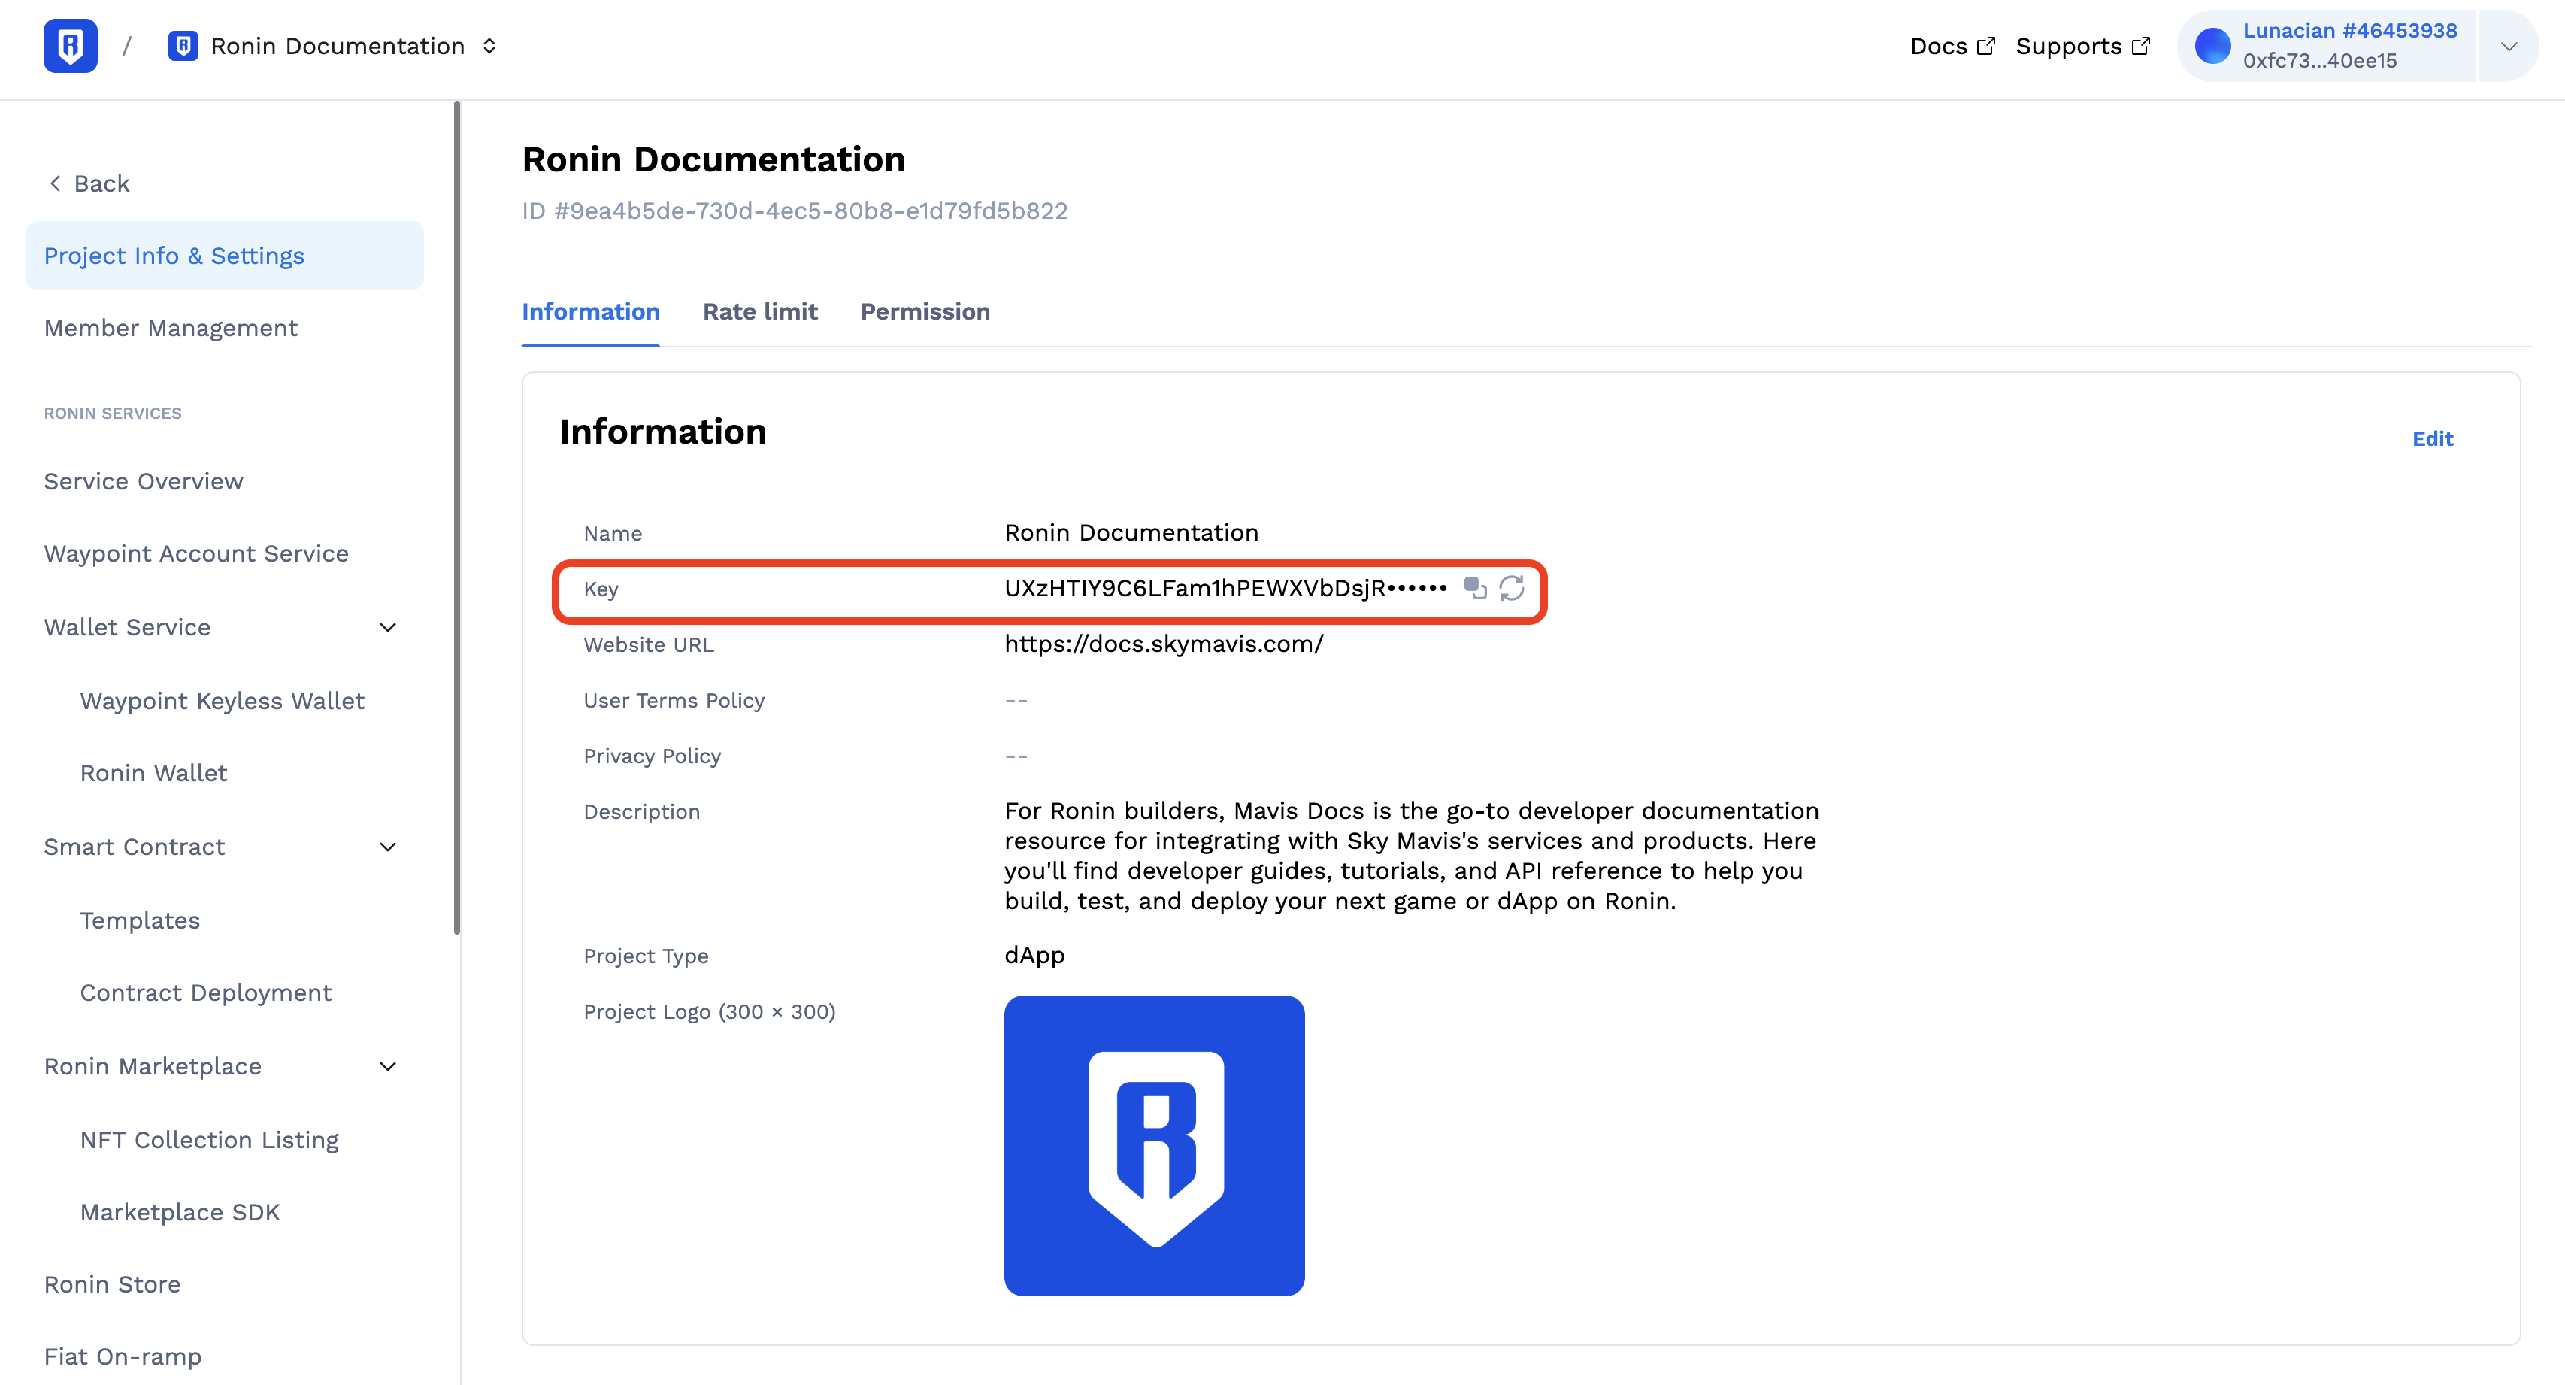2565x1385 pixels.
Task: Click the sidebar vertical scrollbar
Action: coord(457,518)
